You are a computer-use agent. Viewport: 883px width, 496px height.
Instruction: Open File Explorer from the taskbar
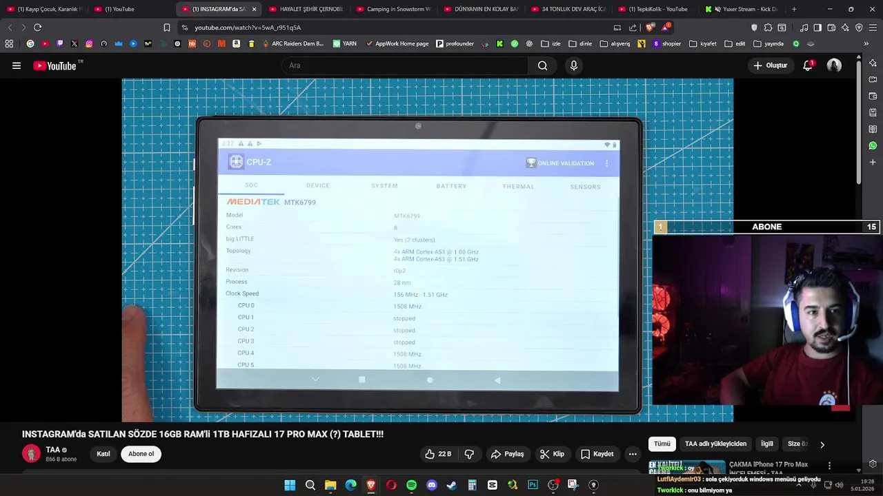coord(330,485)
